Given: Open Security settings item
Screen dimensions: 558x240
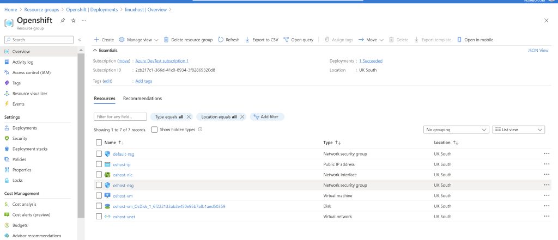Looking at the screenshot, I should 20,138.
